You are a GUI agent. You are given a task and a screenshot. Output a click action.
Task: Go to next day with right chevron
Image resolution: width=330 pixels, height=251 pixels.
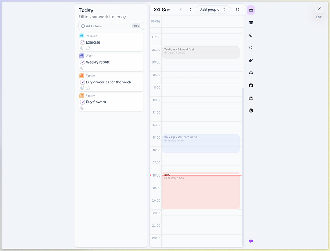[191, 10]
